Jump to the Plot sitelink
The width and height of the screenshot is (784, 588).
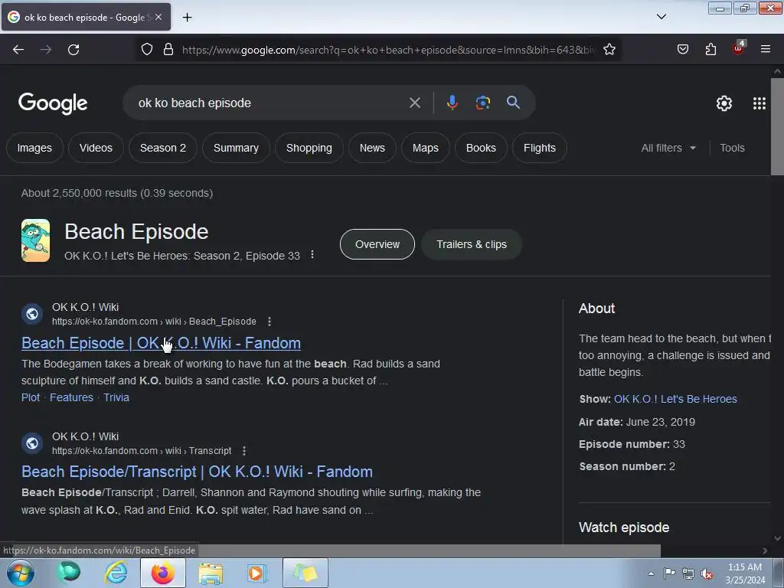[x=31, y=397]
